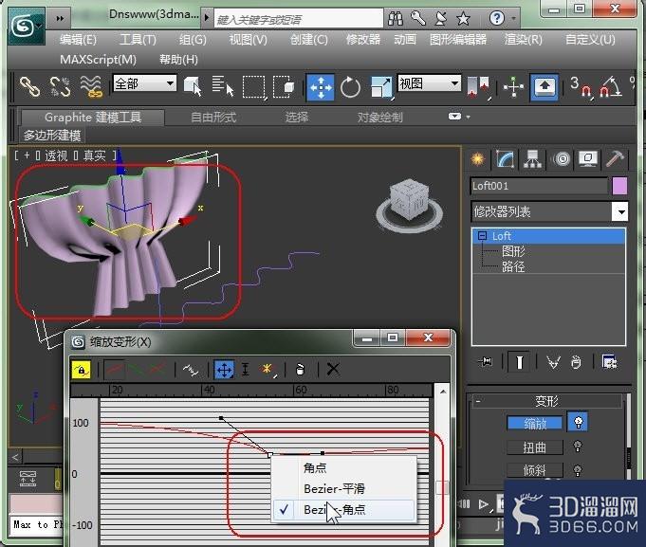Click the 缩放 deformation button
This screenshot has height=547, width=646.
[535, 423]
